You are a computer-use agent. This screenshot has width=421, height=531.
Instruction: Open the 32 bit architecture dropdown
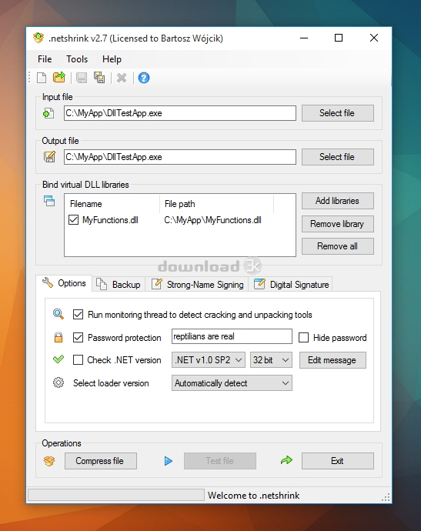271,360
